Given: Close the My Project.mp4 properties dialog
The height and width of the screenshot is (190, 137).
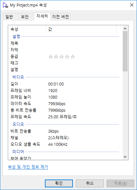Looking at the screenshot, I should pos(132,5).
